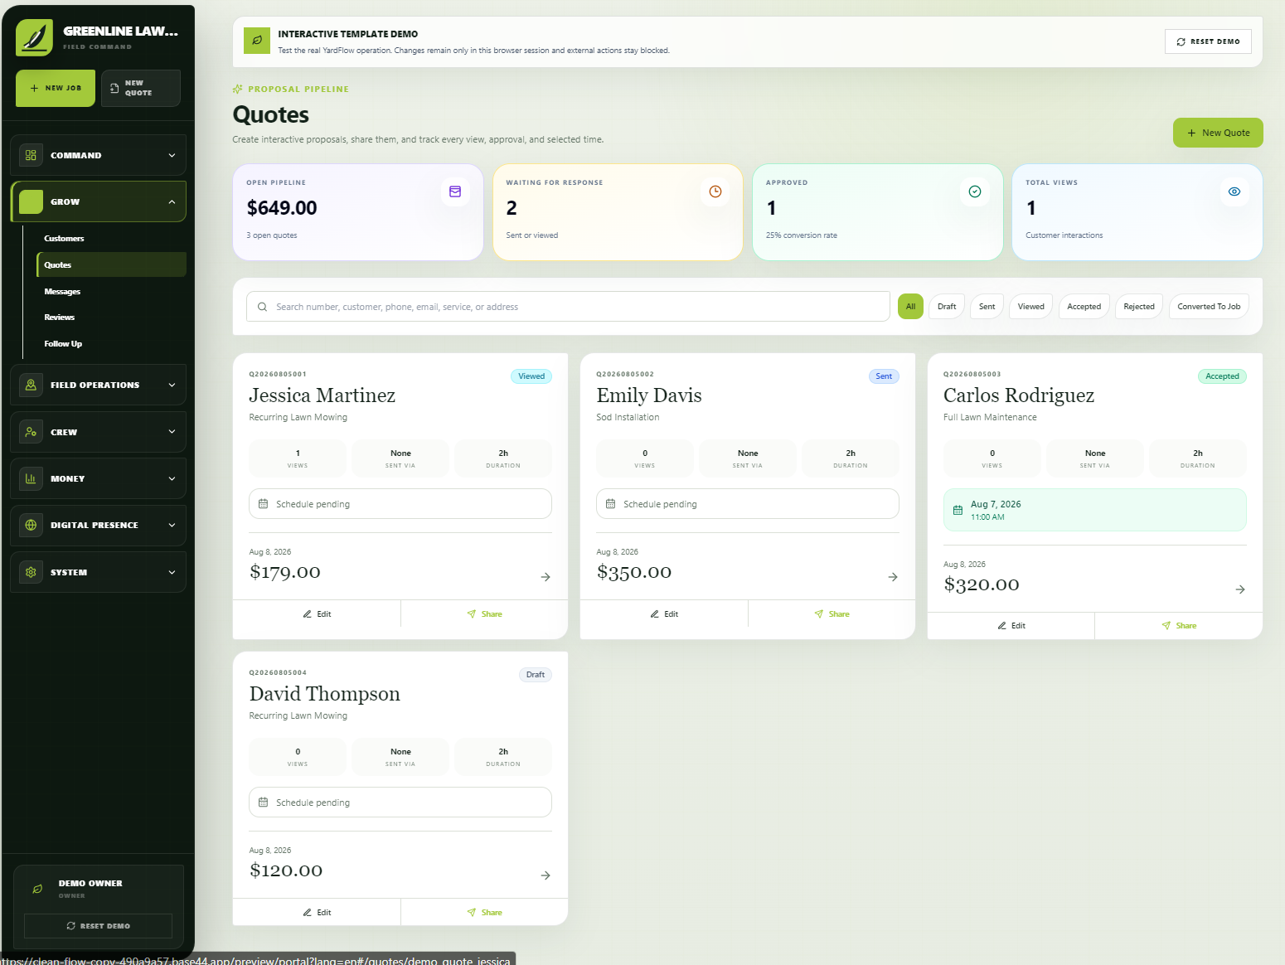Image resolution: width=1285 pixels, height=965 pixels.
Task: Open Messages in the Grow menu
Action: (x=62, y=292)
